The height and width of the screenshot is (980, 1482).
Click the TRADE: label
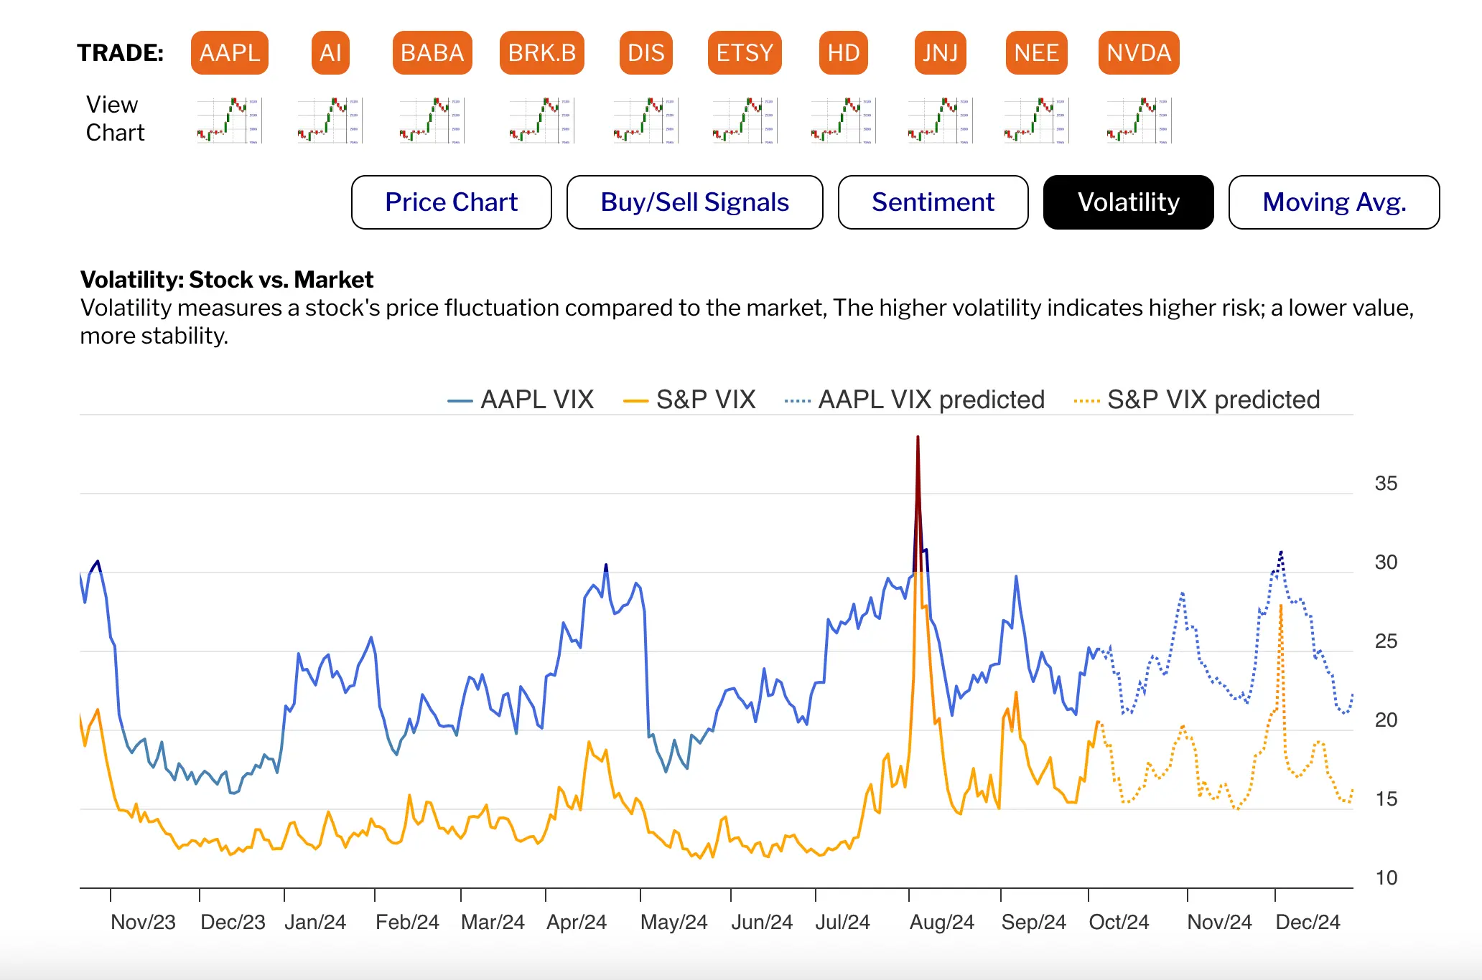[121, 53]
